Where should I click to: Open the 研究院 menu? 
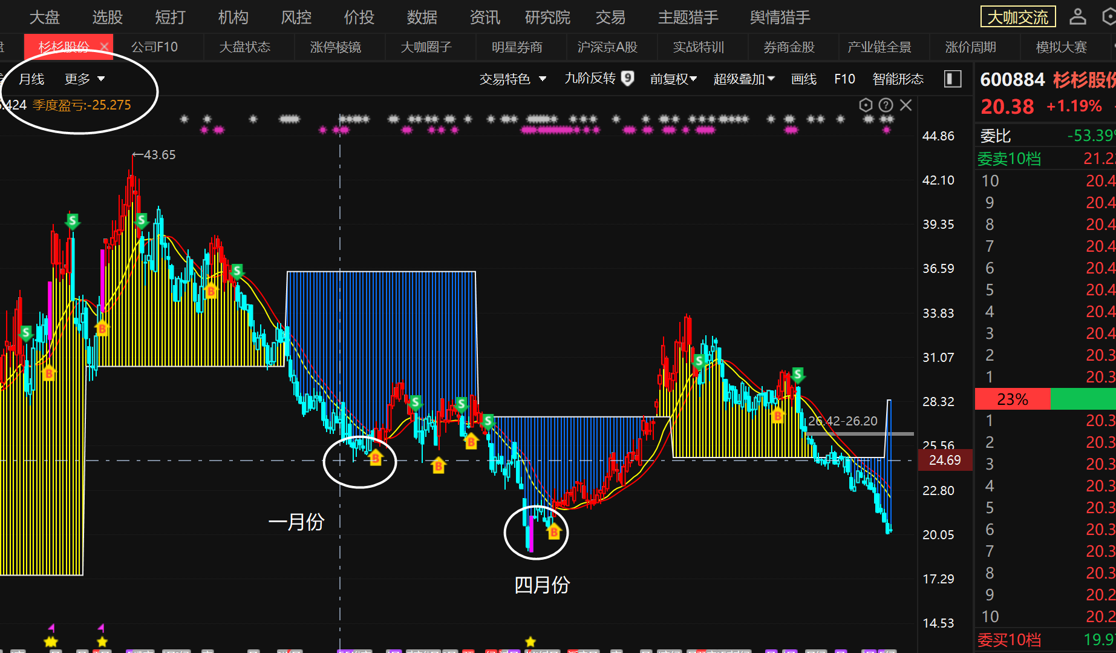point(548,17)
